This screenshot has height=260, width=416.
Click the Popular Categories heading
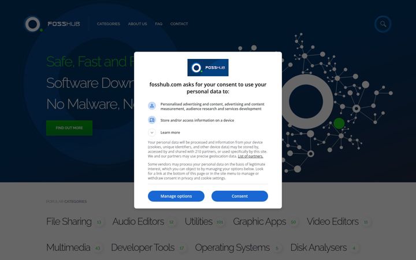pyautogui.click(x=66, y=202)
